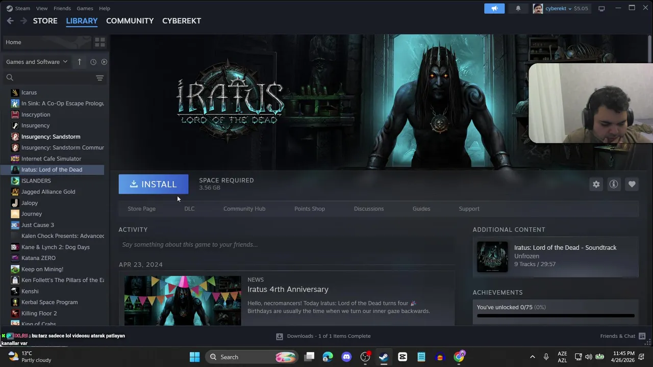The image size is (653, 367).
Task: Open the Community Hub link
Action: click(x=244, y=208)
